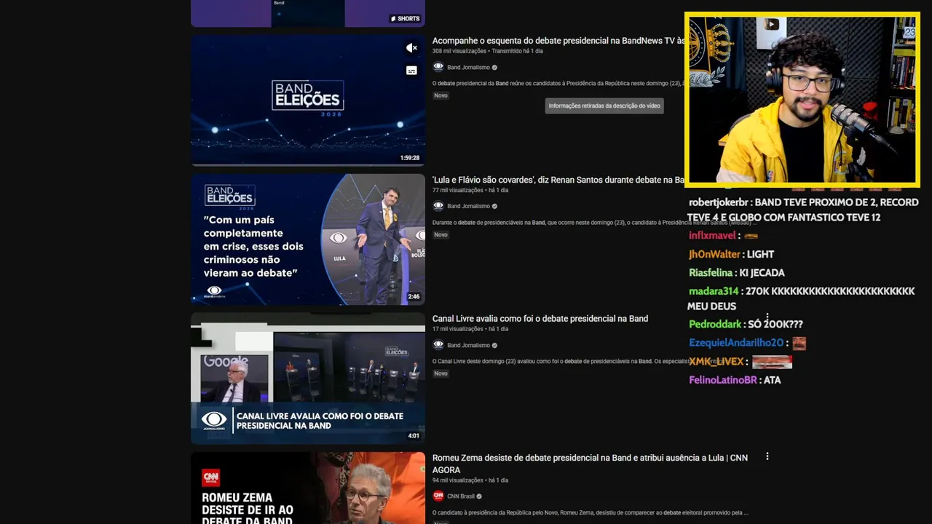
Task: Click the emote in XMK_LIVEX's chat message
Action: [772, 362]
